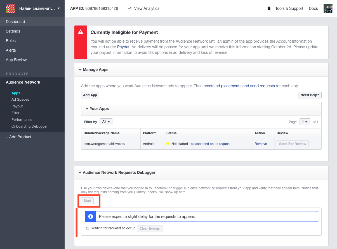Click the yellow status dot for Not started

(x=168, y=144)
